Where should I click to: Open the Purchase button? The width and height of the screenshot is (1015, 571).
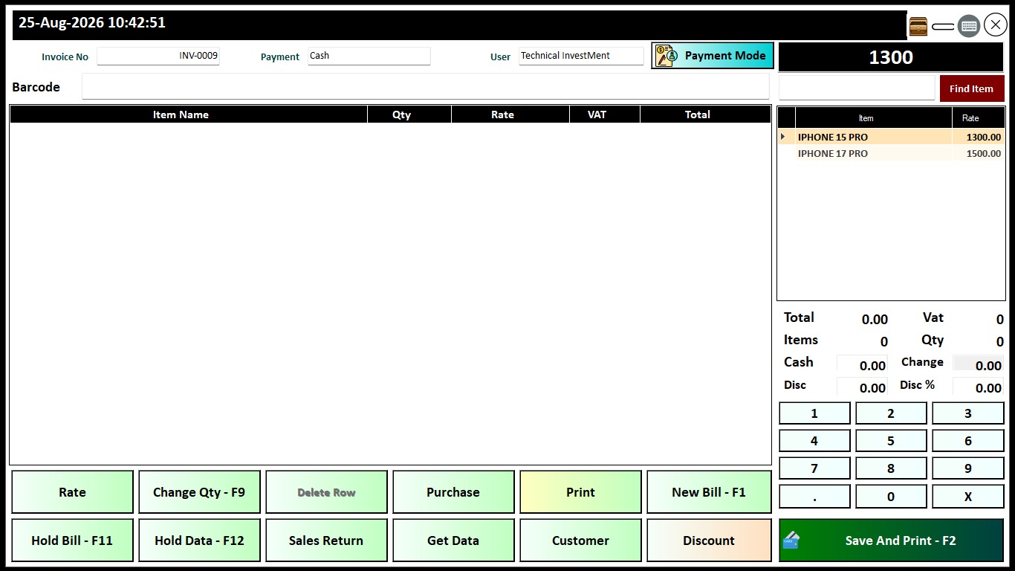(454, 492)
